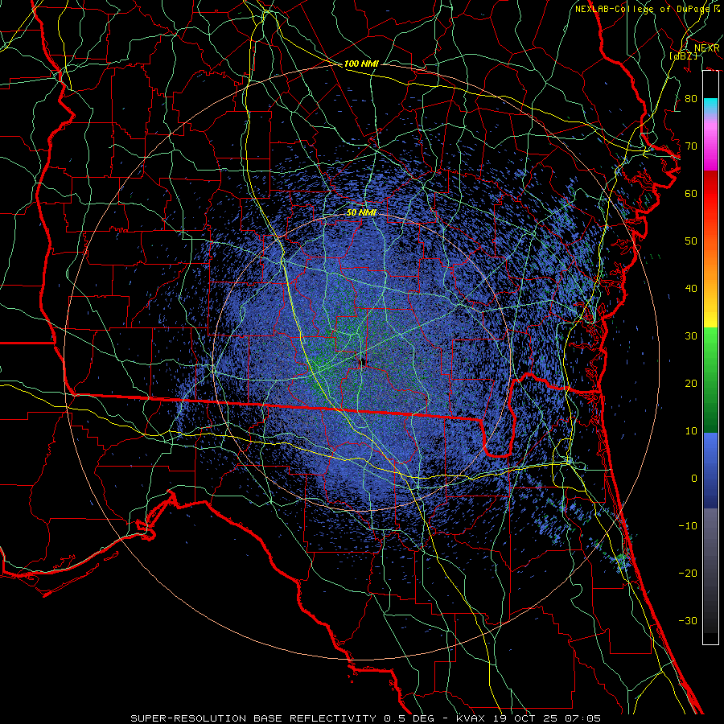Click the 70 value on the dBZ scale
The image size is (724, 724).
point(691,146)
